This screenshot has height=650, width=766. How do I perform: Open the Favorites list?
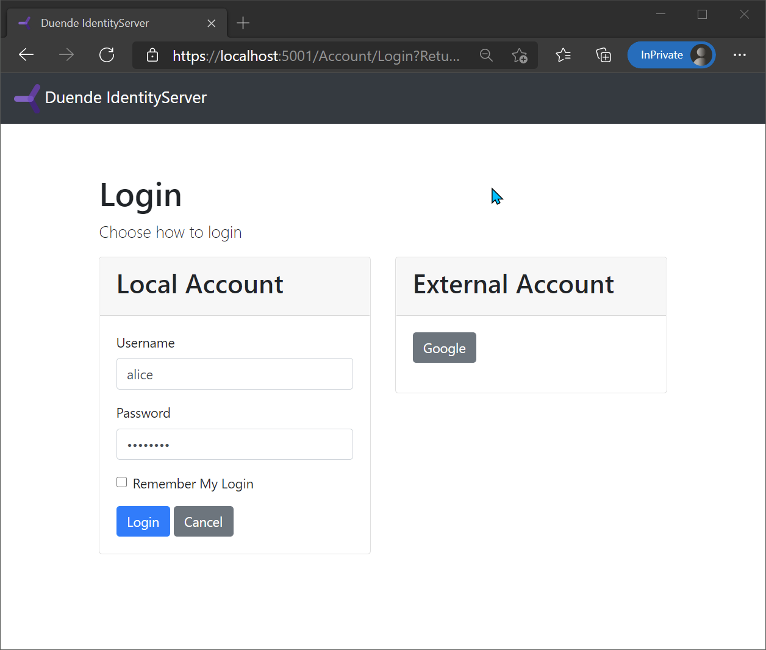point(564,55)
